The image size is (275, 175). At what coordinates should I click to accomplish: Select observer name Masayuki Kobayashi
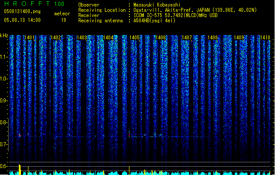(157, 5)
